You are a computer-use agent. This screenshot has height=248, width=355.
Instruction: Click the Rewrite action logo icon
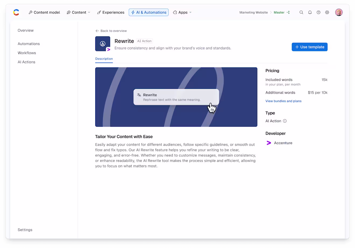click(x=103, y=44)
